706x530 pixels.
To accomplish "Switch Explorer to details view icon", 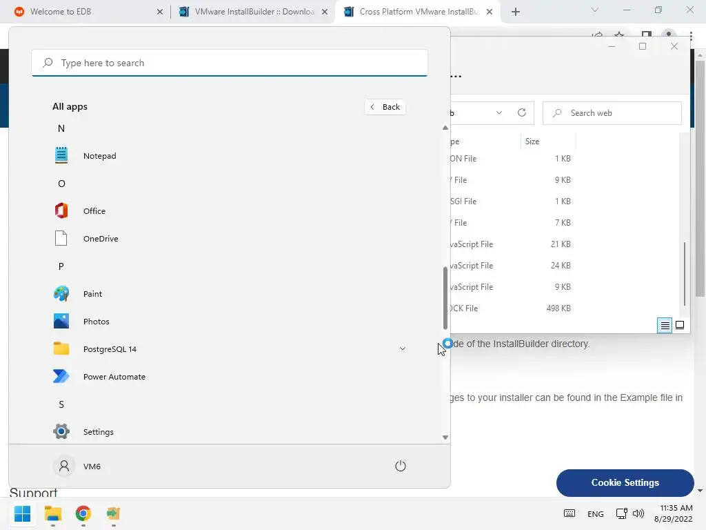I will tap(665, 326).
